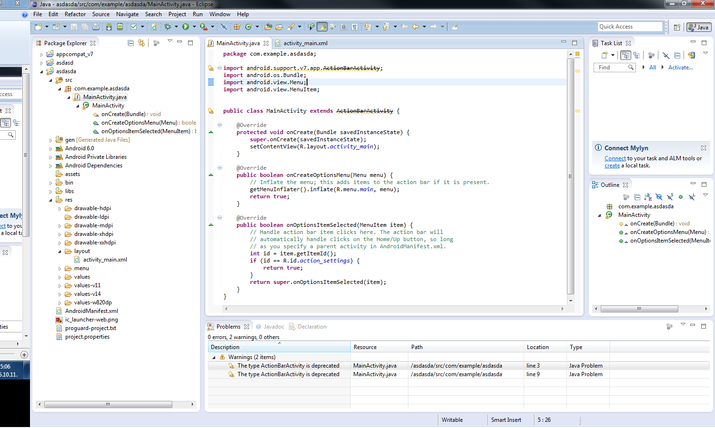Click Package Explorer horizontal scrollbar

point(108,404)
